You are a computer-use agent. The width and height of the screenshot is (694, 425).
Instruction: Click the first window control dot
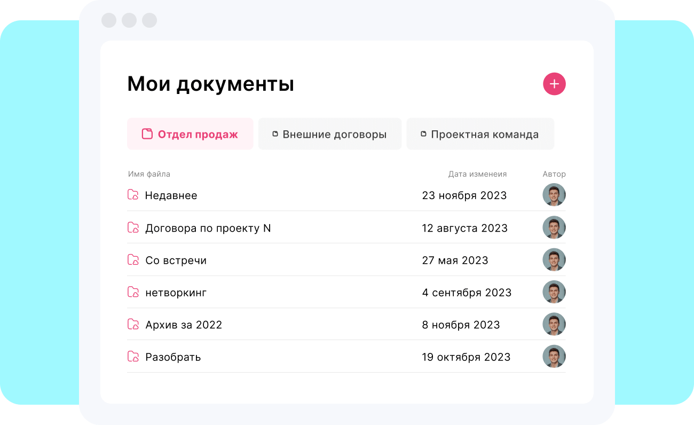109,20
